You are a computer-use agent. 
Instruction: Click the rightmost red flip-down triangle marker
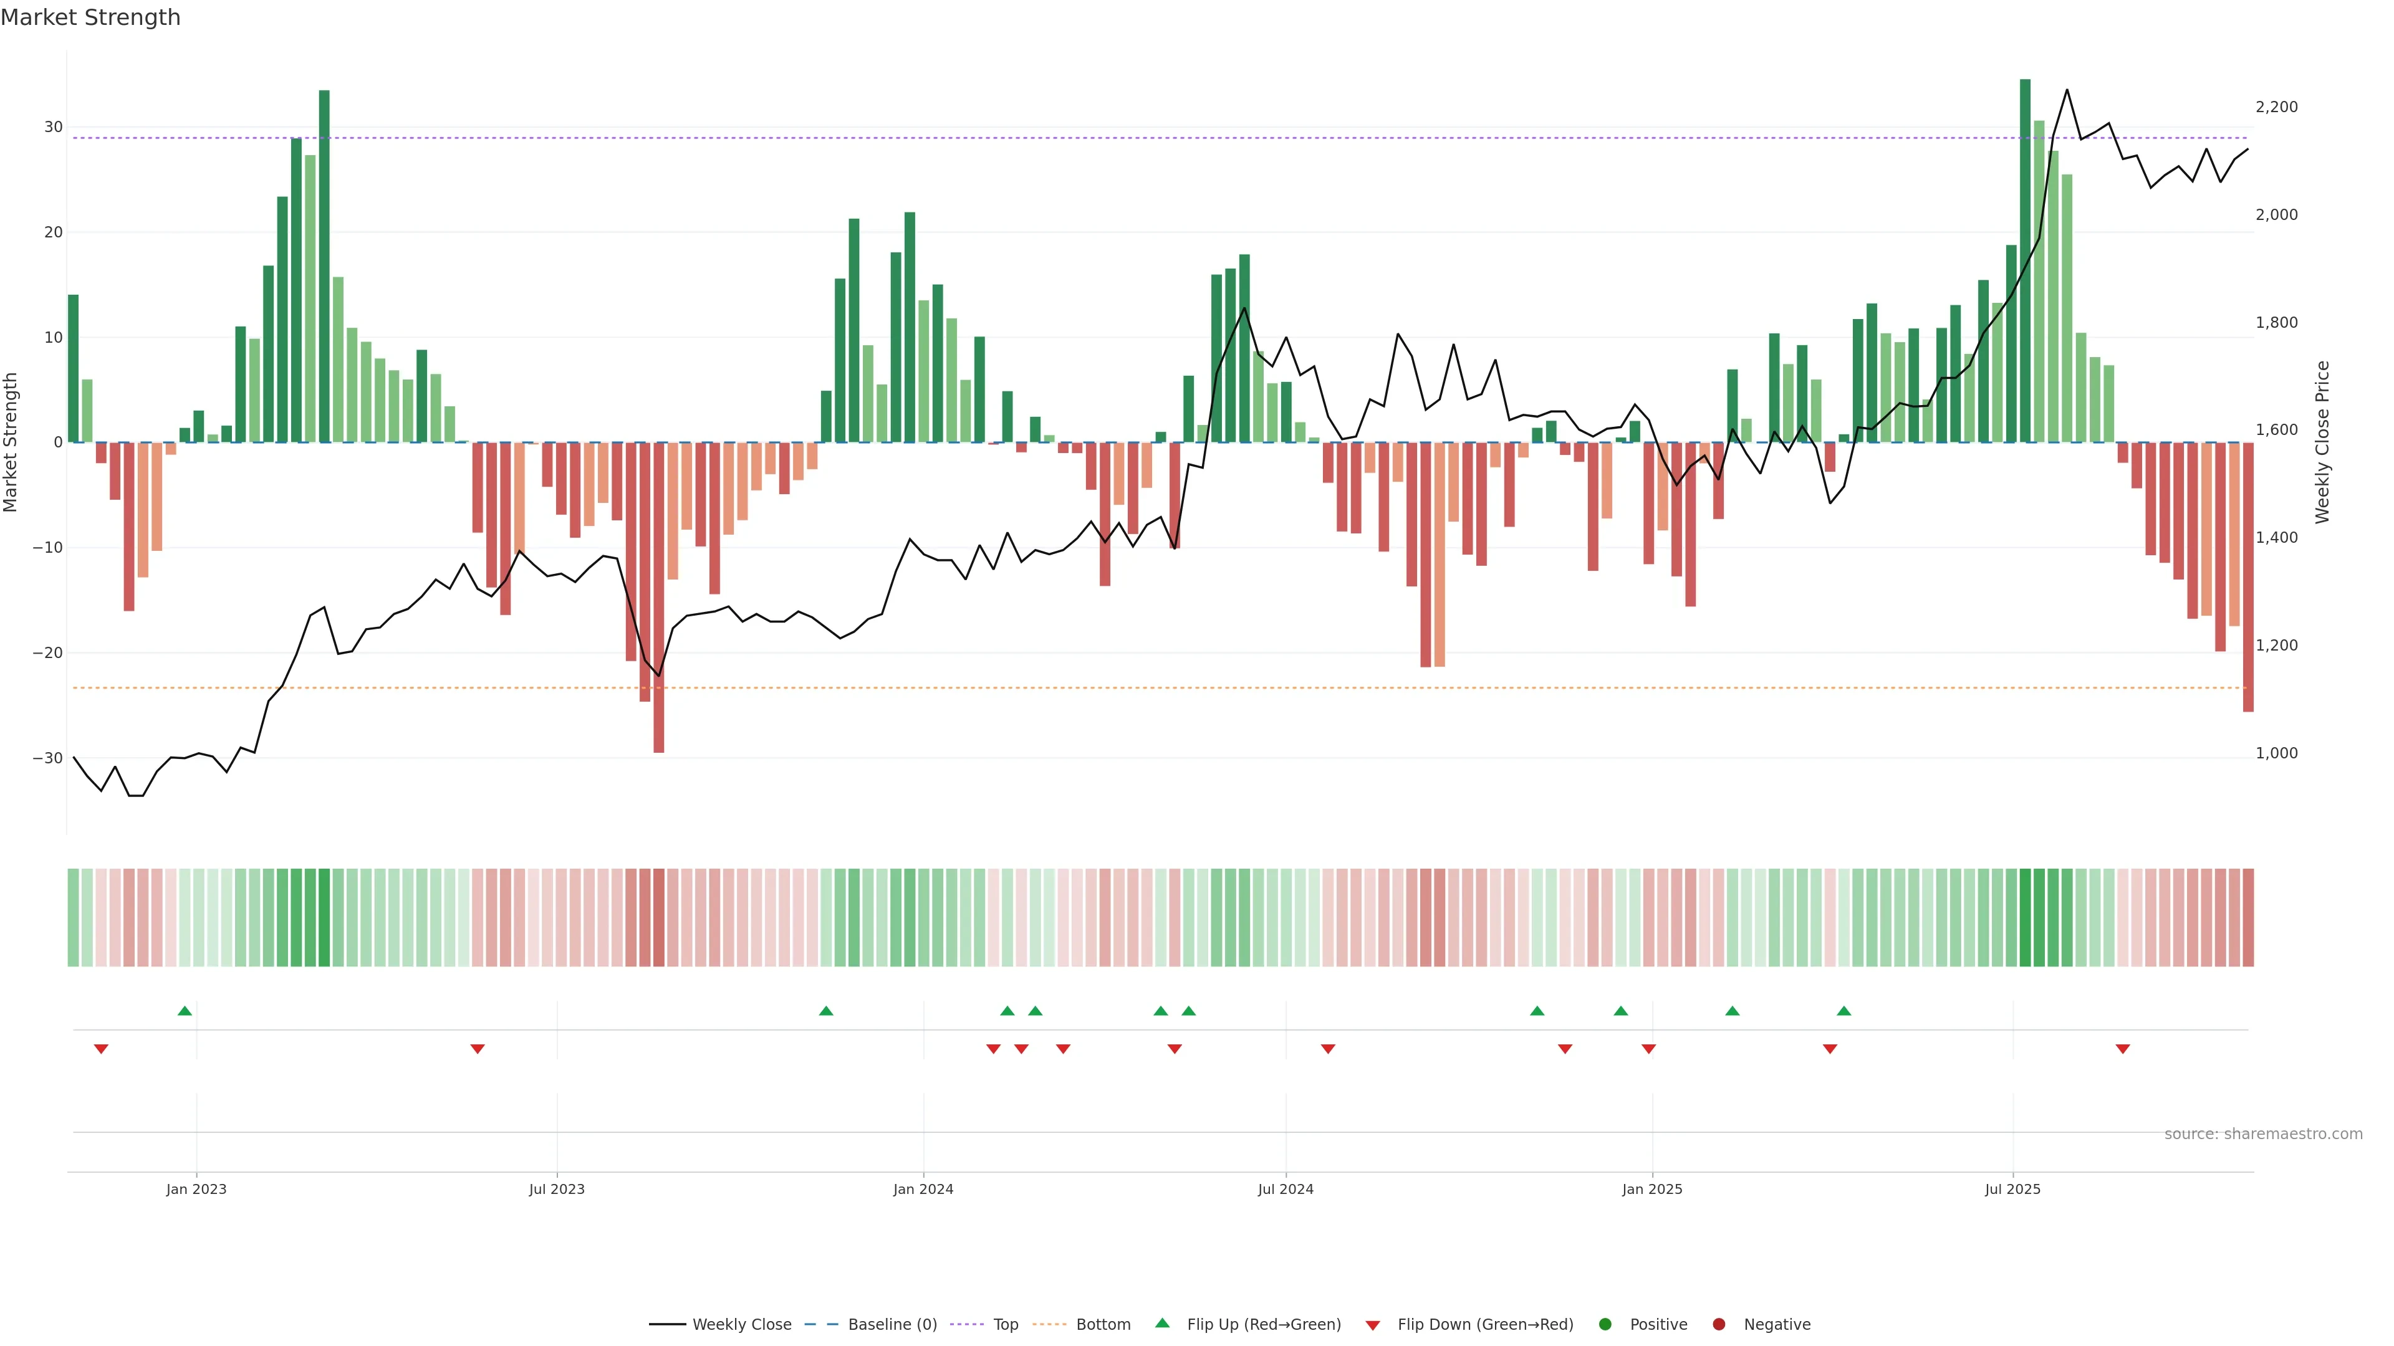point(2123,1049)
